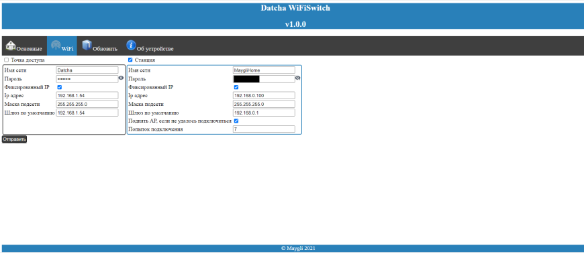Click the info icon for Об устройстве
Screen dimensions: 584x254
click(131, 45)
